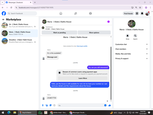Screen dimensions: 153x115
Task: Click Mark as pending button
Action: [59, 33]
